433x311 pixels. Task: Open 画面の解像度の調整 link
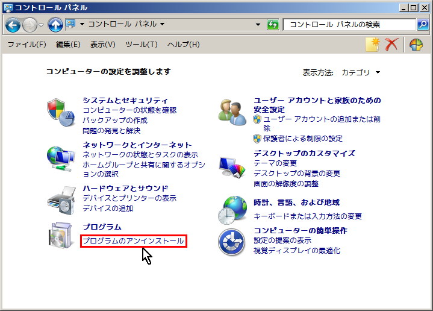[x=286, y=184]
